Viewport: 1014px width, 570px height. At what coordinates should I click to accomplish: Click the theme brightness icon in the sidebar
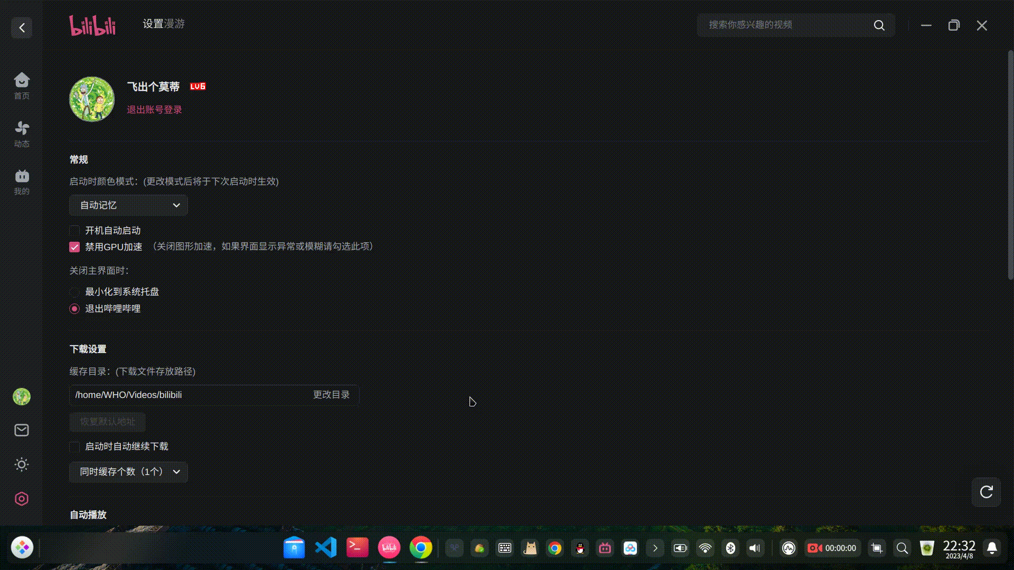coord(21,464)
